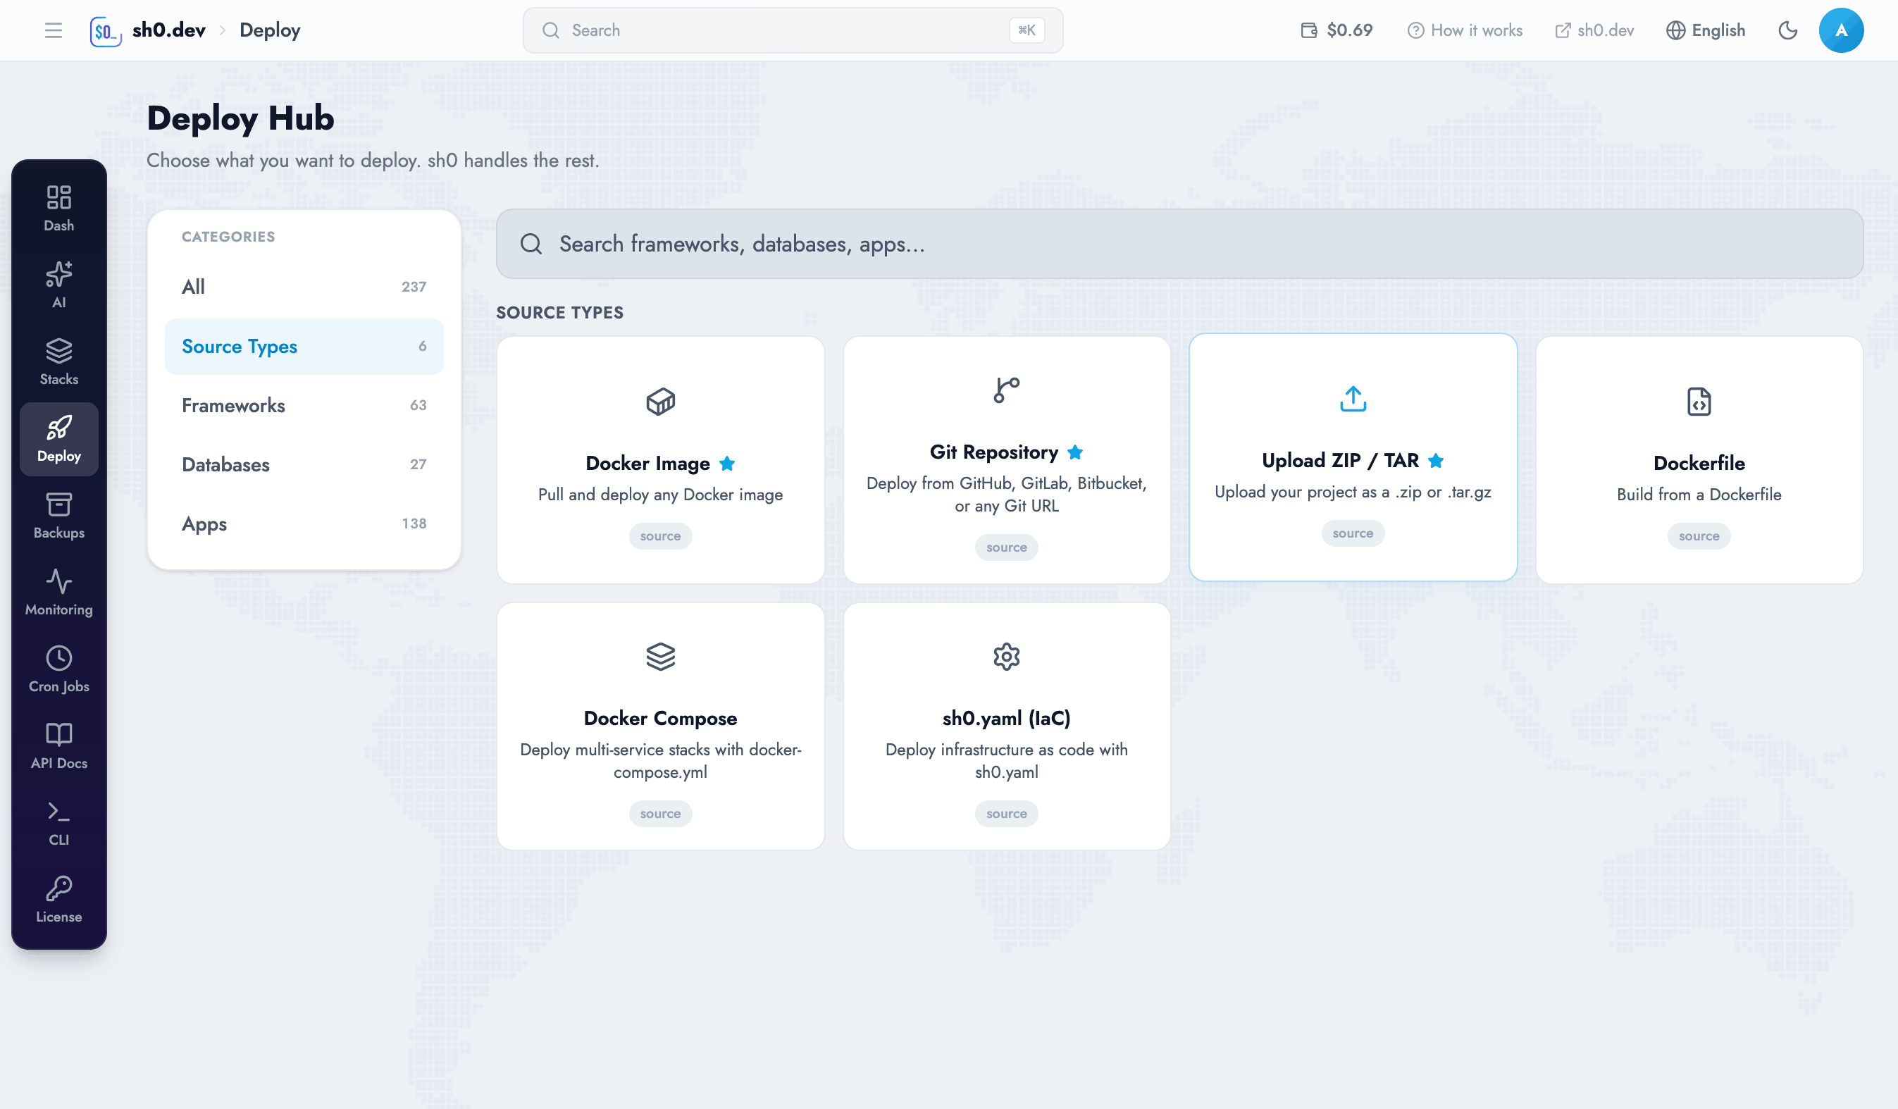Open Backups in the sidebar
The width and height of the screenshot is (1898, 1109).
(58, 516)
